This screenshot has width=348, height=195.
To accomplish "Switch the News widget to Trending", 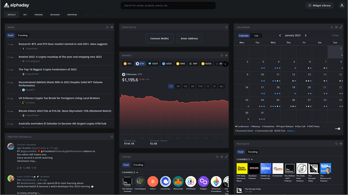I will pyautogui.click(x=23, y=35).
